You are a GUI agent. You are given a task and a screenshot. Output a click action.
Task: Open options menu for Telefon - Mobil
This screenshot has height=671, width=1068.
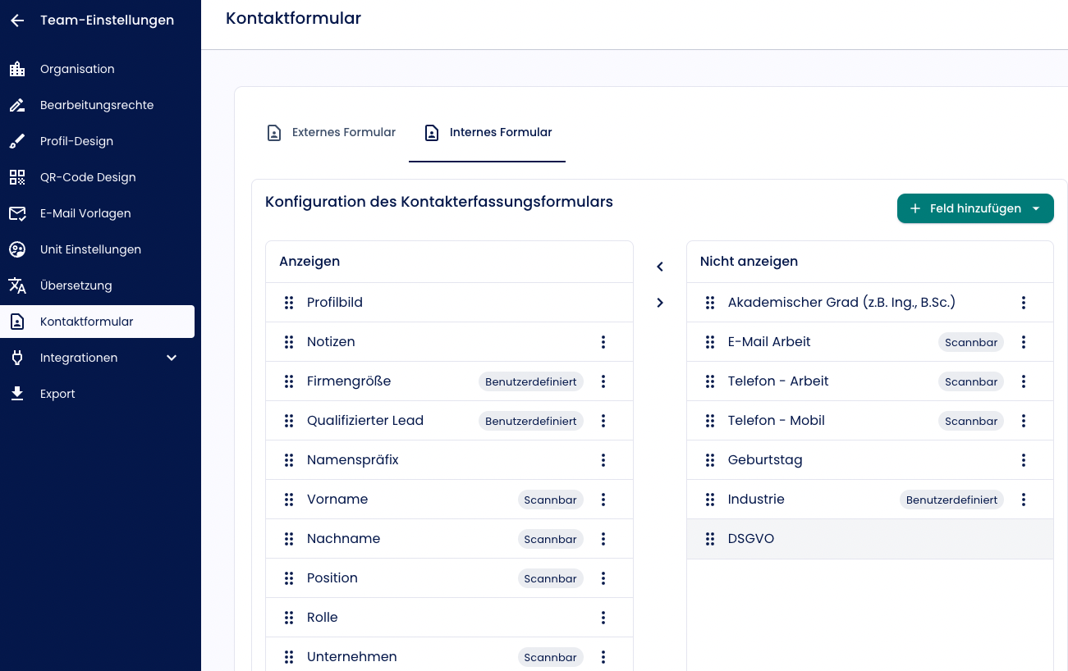(1024, 421)
